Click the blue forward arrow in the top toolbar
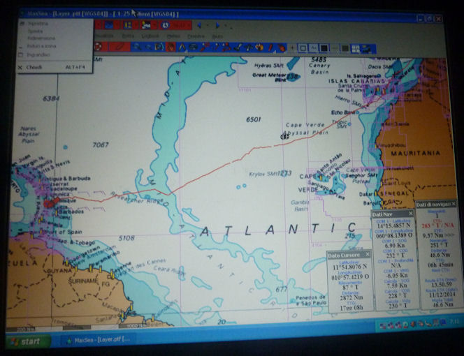This screenshot has width=464, height=356. pyautogui.click(x=217, y=25)
